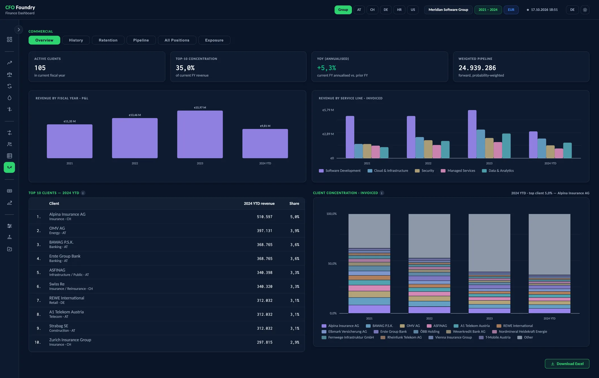Switch to the History tab

[76, 40]
